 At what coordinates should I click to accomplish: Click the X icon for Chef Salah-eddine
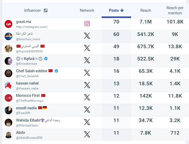[87, 73]
